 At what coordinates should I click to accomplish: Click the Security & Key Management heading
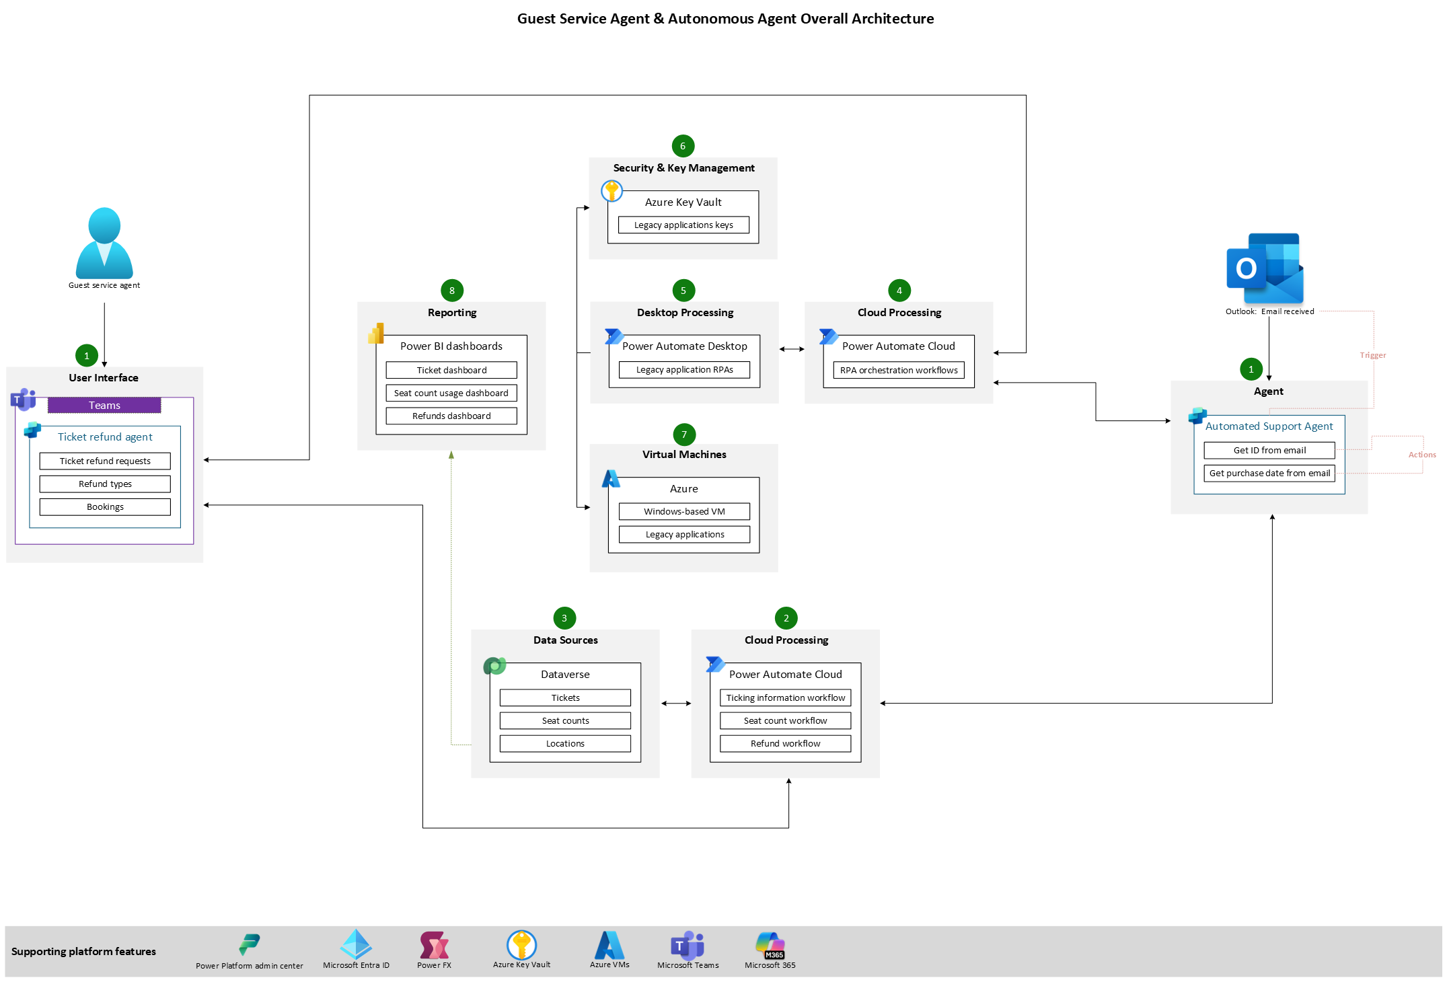(683, 167)
